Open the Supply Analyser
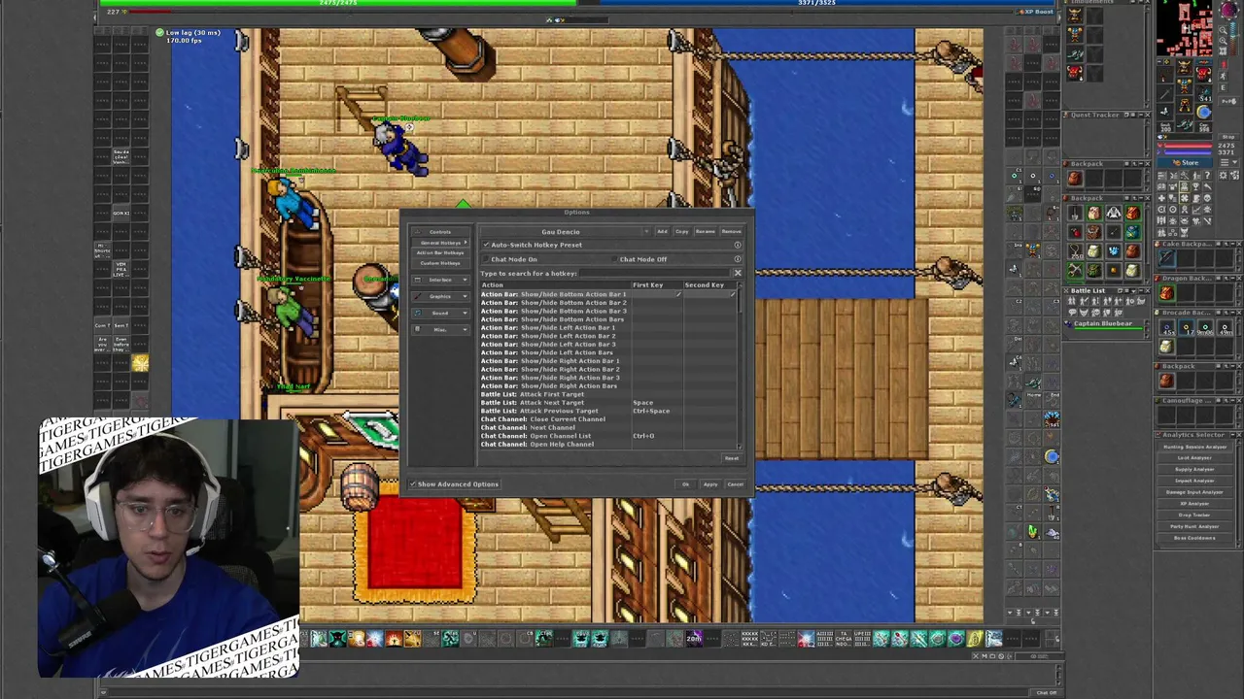The height and width of the screenshot is (699, 1244). 1194,470
